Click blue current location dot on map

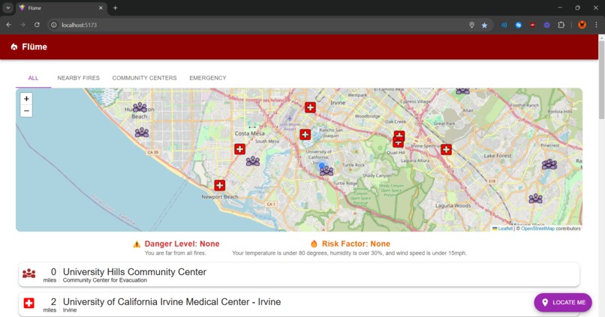pos(322,166)
